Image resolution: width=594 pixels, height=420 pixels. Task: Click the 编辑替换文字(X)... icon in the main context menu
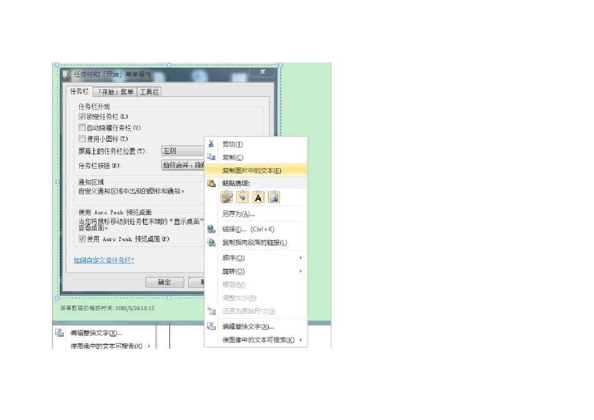[211, 326]
